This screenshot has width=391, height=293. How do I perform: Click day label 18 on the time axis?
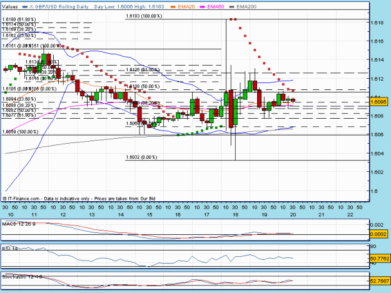coord(235,214)
